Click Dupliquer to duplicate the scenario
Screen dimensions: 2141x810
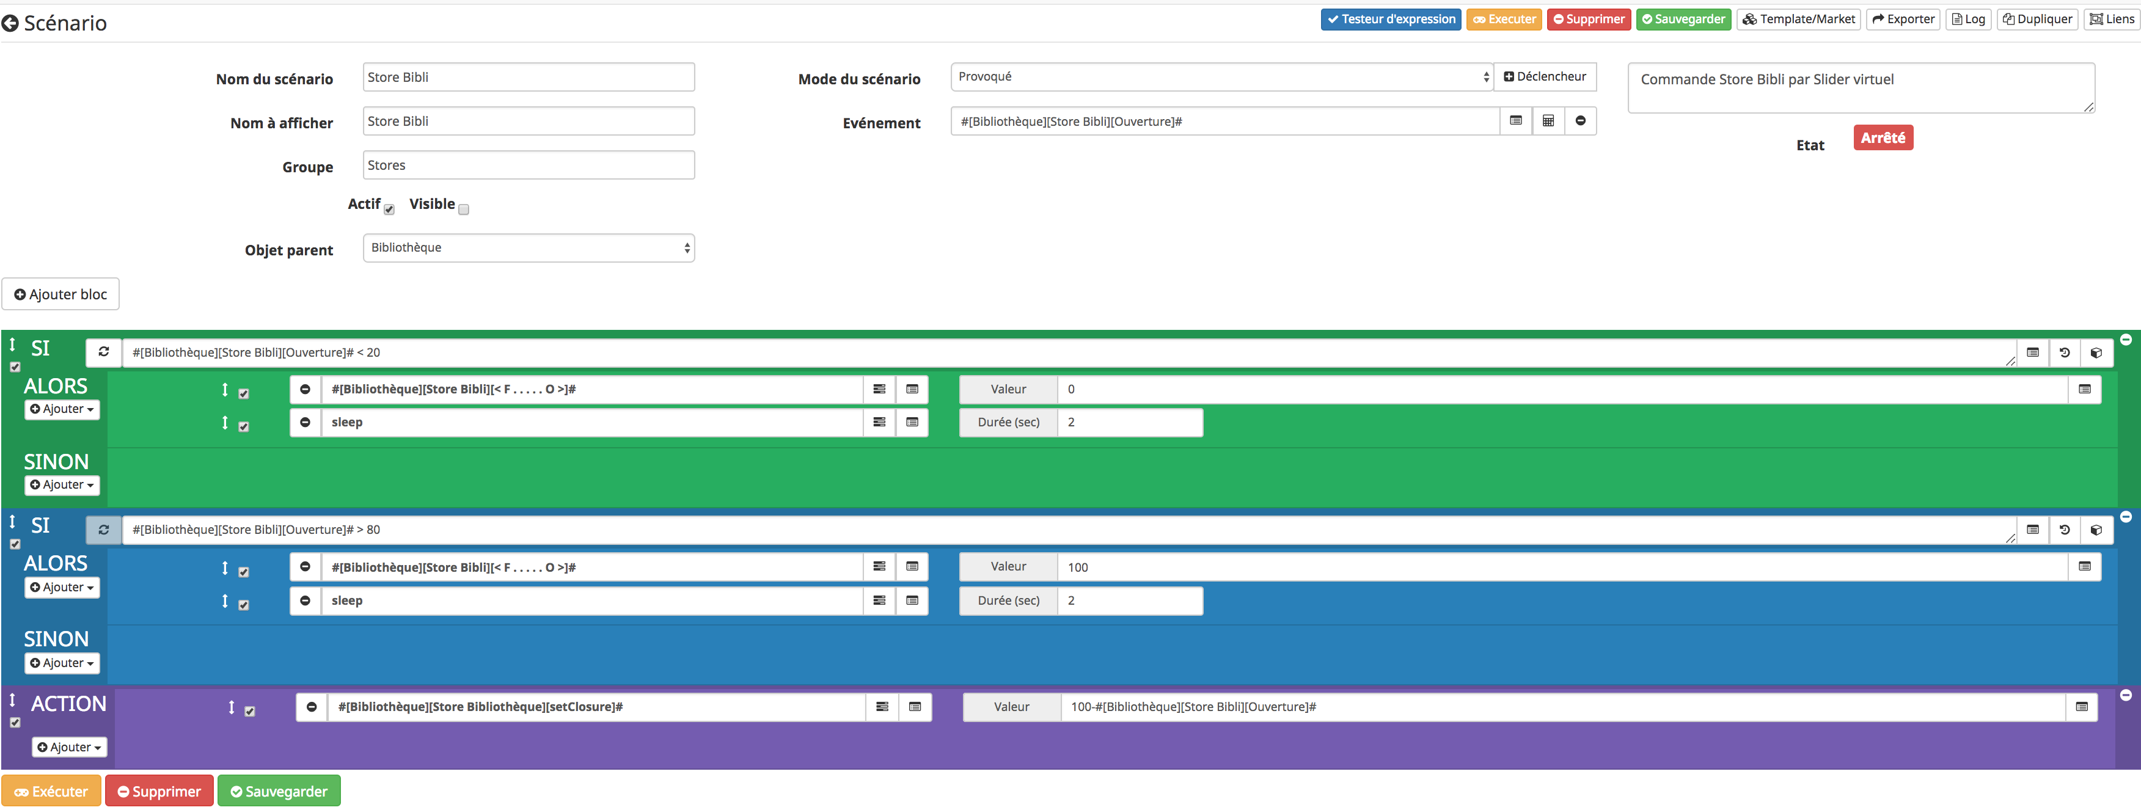pos(2037,19)
